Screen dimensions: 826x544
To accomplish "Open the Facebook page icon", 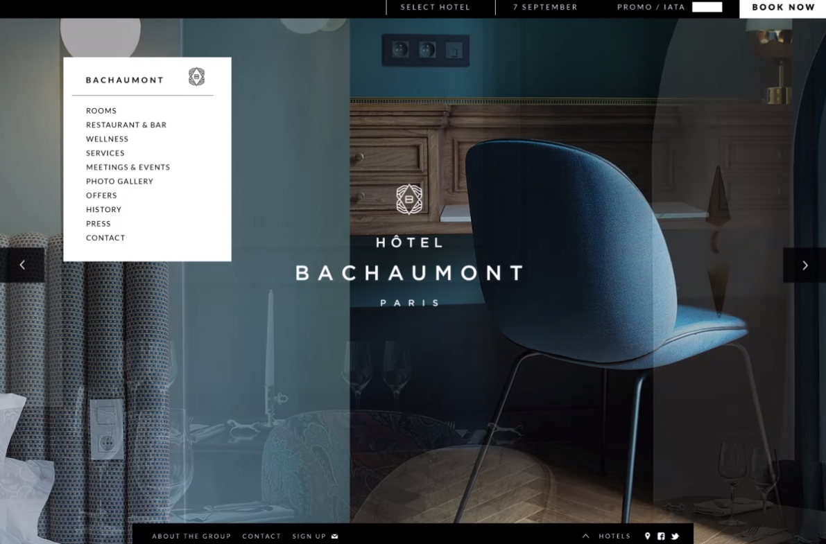I will point(661,536).
